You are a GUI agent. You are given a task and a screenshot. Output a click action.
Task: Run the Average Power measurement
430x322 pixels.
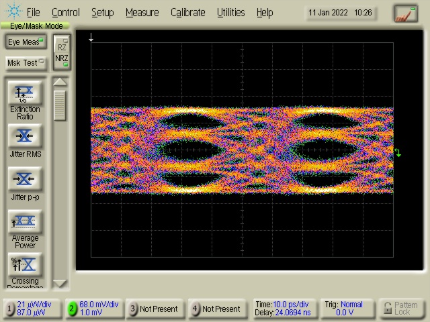click(25, 221)
